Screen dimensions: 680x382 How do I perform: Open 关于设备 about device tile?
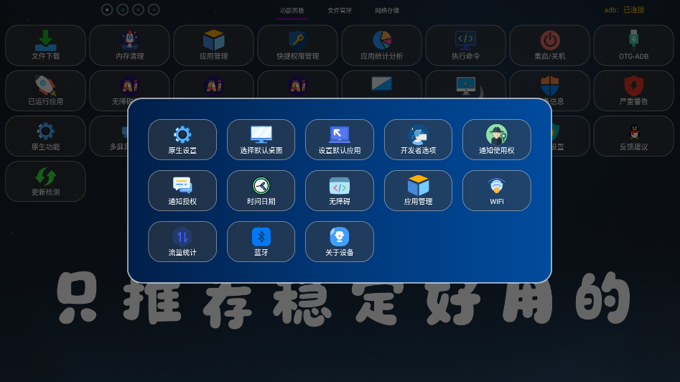pyautogui.click(x=340, y=241)
